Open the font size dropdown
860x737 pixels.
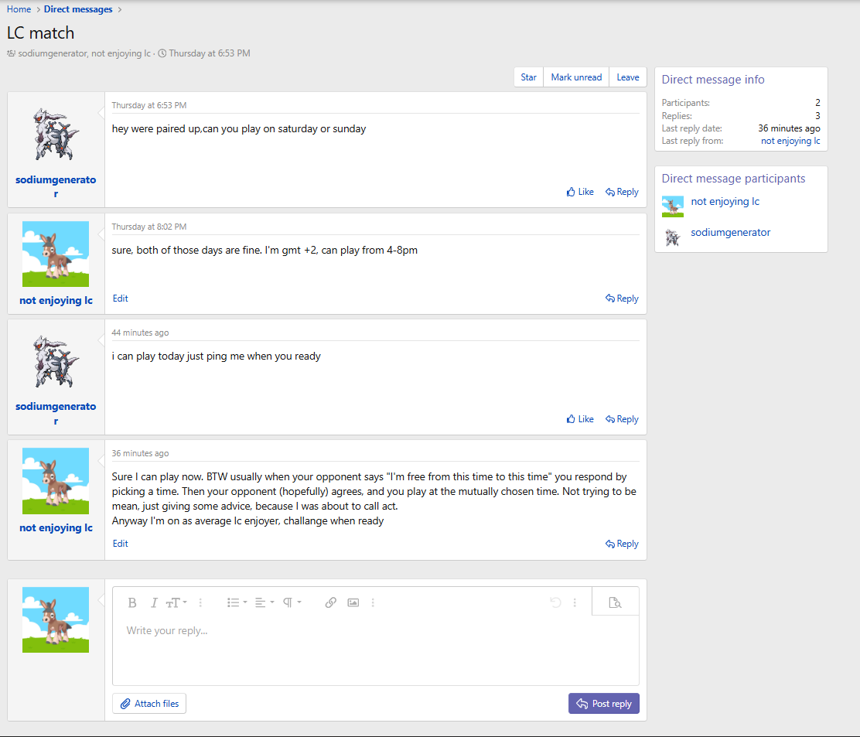177,602
